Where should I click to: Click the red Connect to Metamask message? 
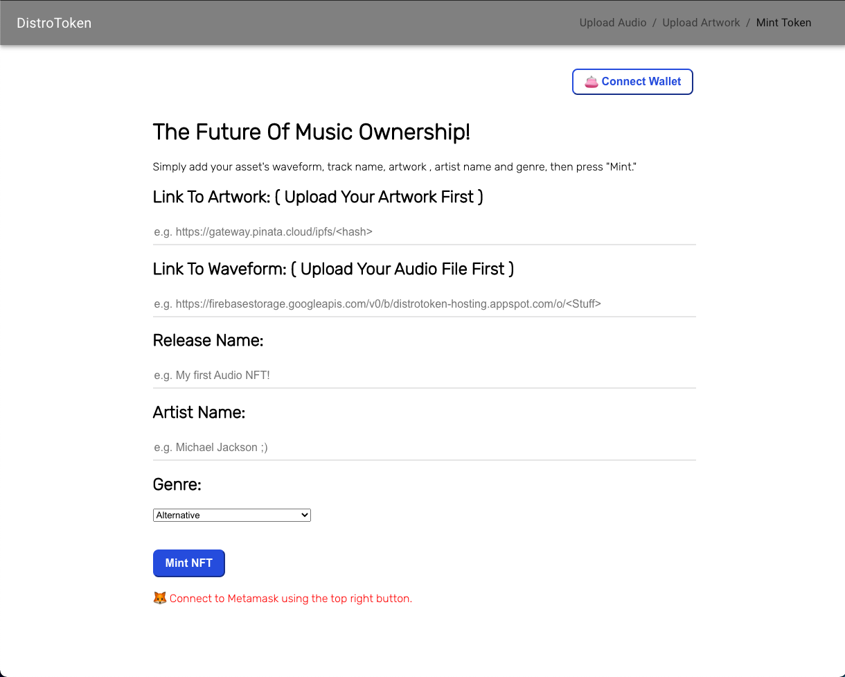[290, 599]
